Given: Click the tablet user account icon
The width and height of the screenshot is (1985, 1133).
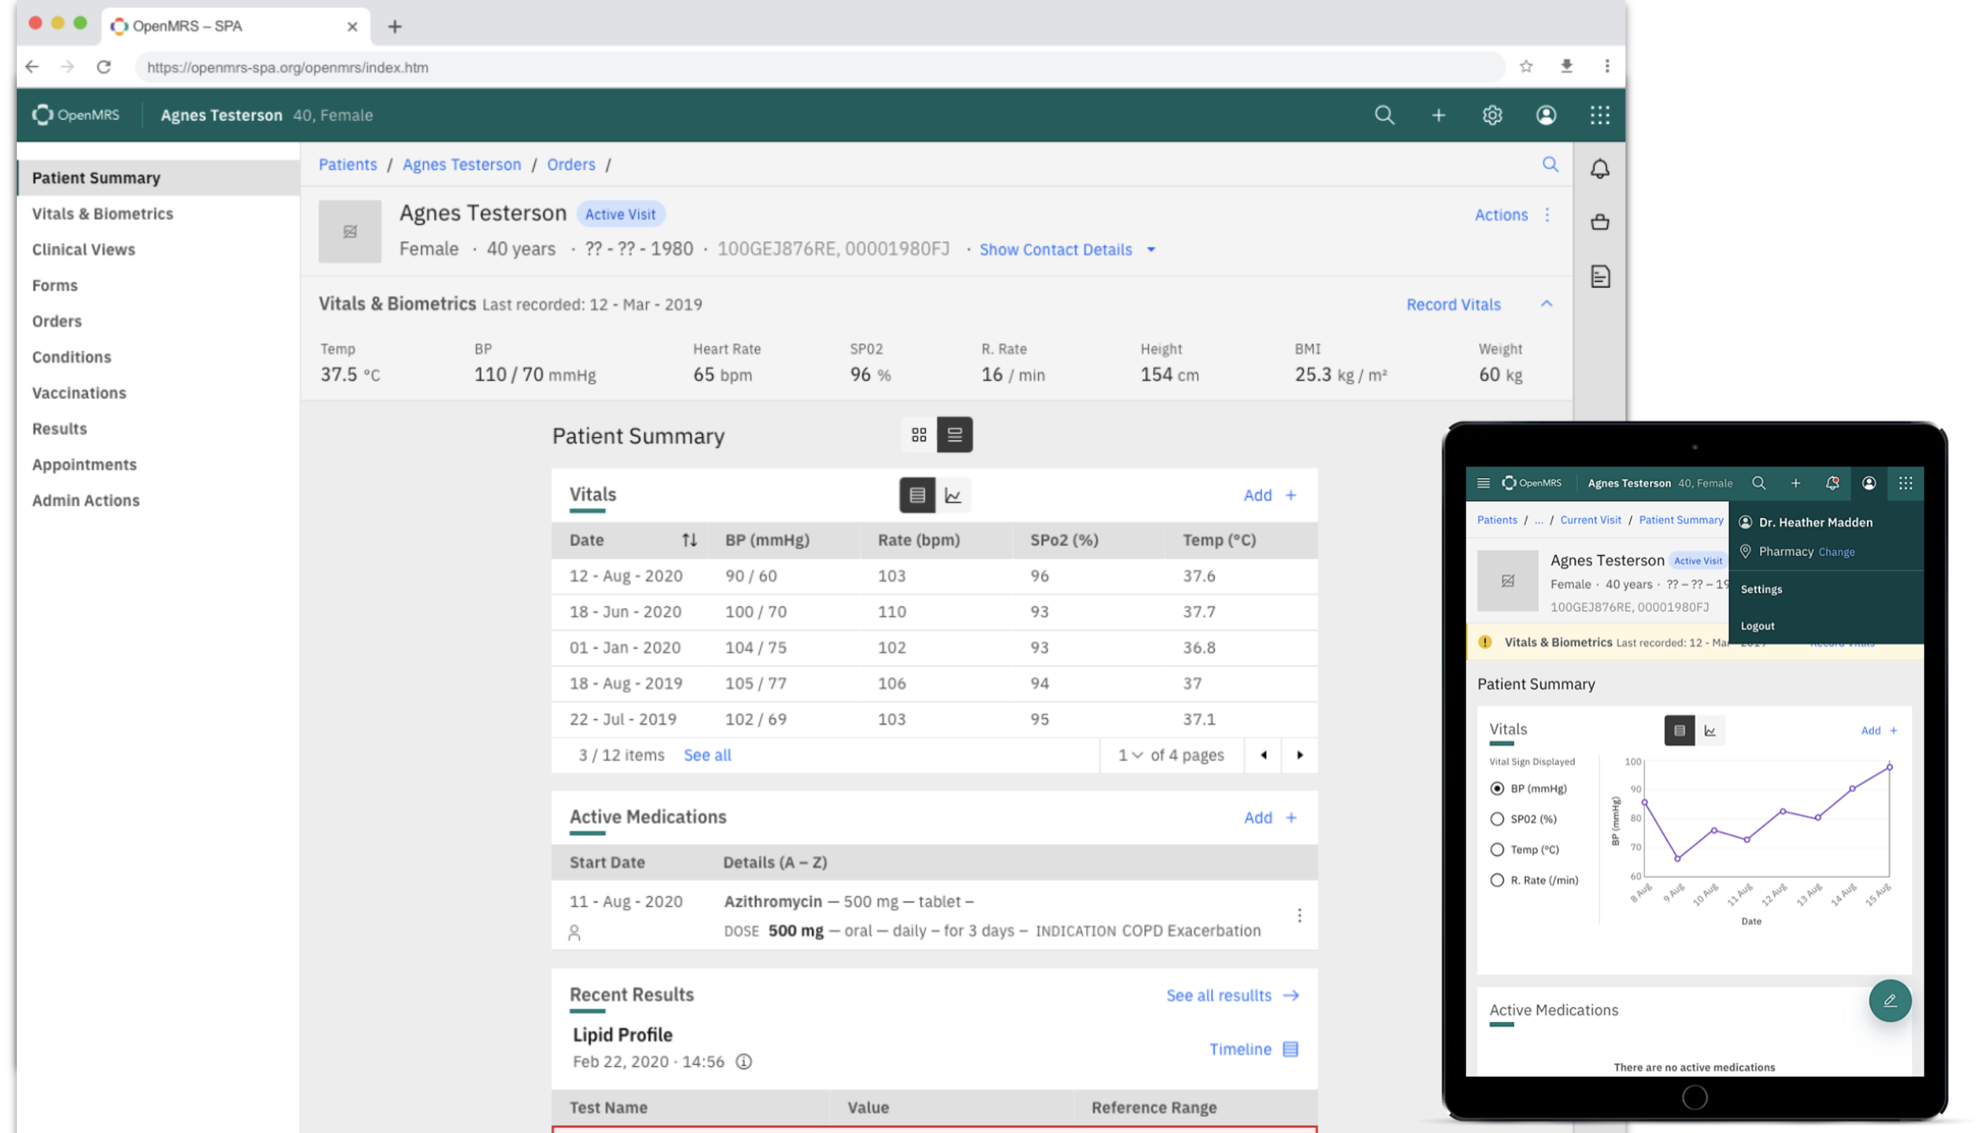Looking at the screenshot, I should point(1868,484).
